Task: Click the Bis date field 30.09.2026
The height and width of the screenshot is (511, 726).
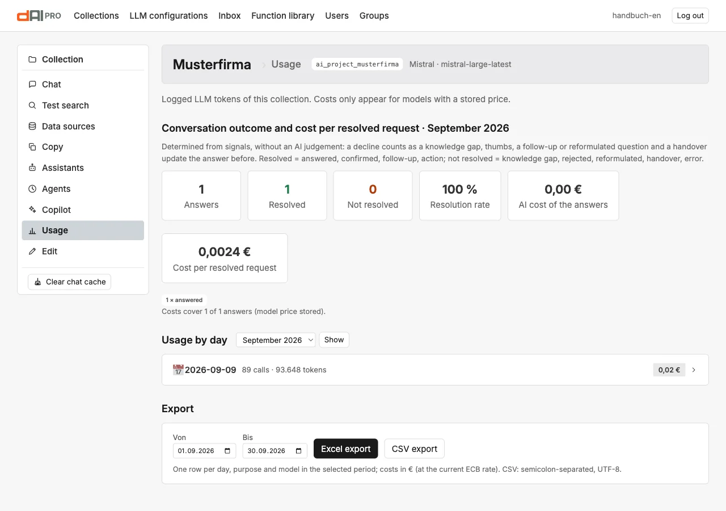Action: tap(275, 451)
